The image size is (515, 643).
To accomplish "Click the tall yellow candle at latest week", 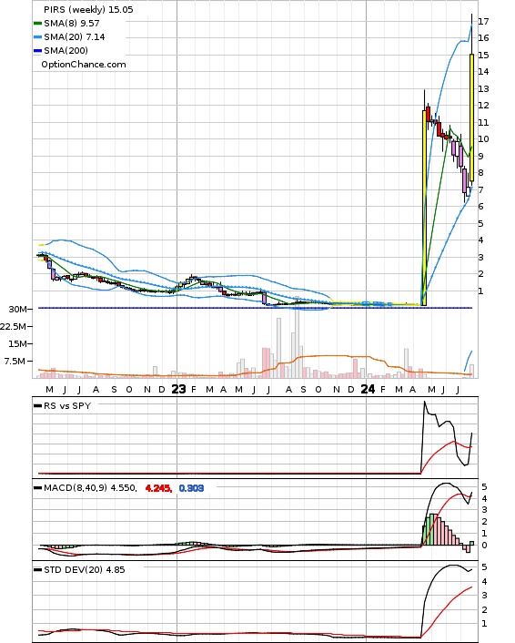I will click(471, 117).
